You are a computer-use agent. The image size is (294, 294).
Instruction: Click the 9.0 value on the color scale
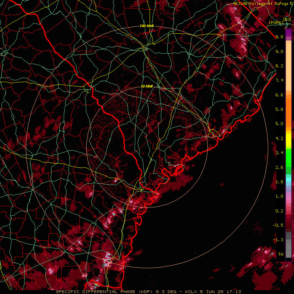(x=279, y=52)
